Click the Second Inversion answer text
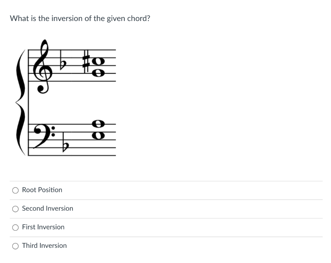Image resolution: width=331 pixels, height=263 pixels. [47, 208]
